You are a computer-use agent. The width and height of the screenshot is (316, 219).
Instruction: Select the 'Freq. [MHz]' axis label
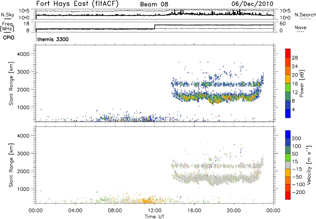(x=7, y=27)
